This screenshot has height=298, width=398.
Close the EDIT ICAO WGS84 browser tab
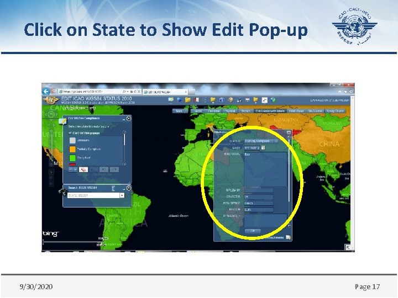(x=186, y=92)
